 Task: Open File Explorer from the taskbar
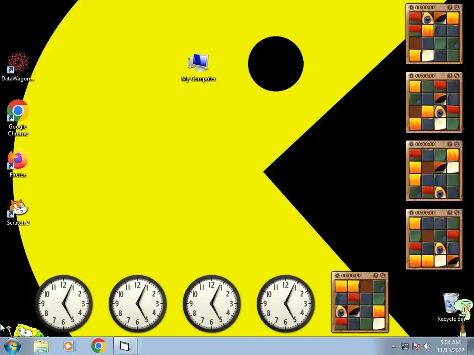coord(41,346)
